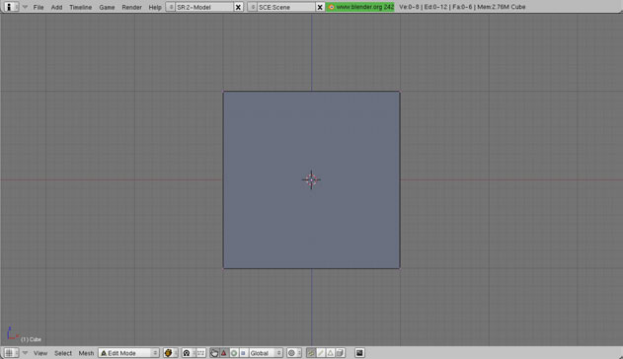The image size is (623, 359).
Task: Enable the scale manipulator square
Action: click(244, 353)
